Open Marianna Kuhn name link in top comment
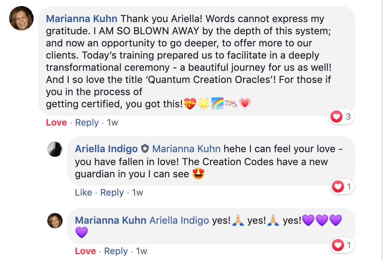Screen dimensions: 383x261 (82, 18)
